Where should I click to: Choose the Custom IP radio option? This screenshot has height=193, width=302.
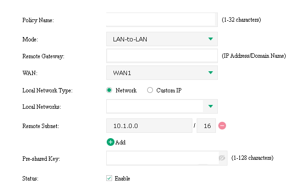tap(150, 90)
